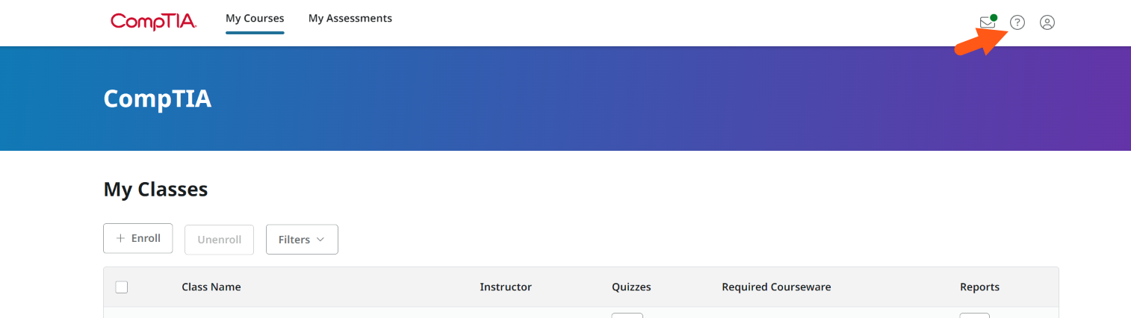The image size is (1131, 318).
Task: Click the CompTIA logo in header
Action: coord(153,21)
